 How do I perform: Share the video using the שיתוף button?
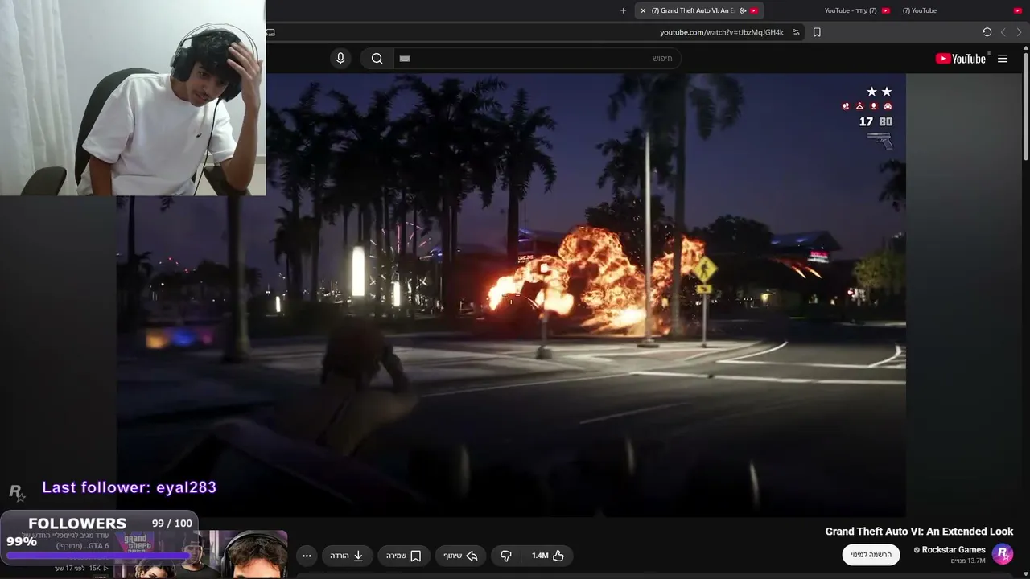(461, 556)
